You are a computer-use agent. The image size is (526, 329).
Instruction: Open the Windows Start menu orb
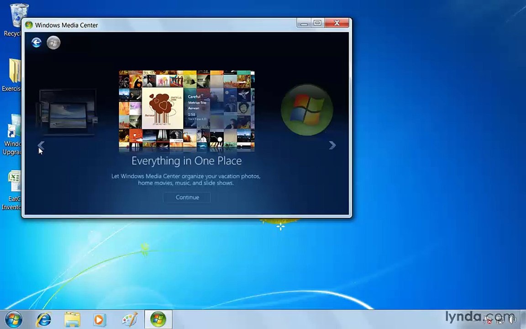[14, 319]
